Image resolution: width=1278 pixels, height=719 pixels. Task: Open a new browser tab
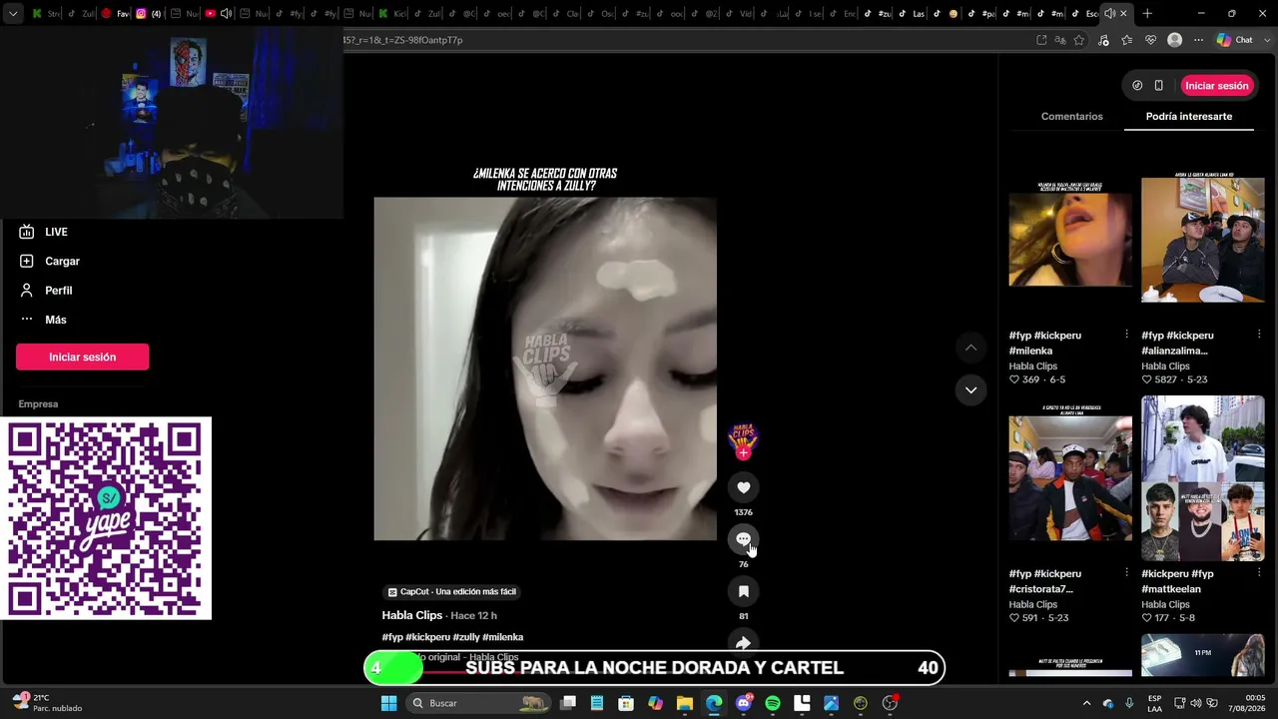[x=1147, y=14]
